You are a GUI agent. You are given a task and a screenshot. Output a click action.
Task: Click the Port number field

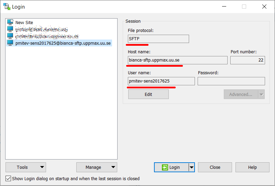point(247,60)
